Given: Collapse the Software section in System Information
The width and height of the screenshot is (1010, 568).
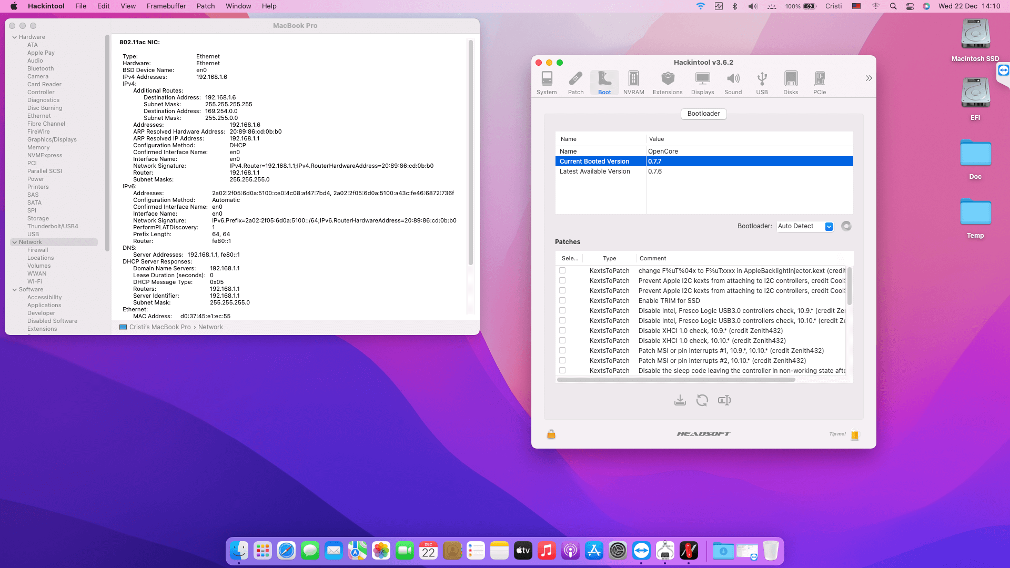Looking at the screenshot, I should pyautogui.click(x=15, y=290).
